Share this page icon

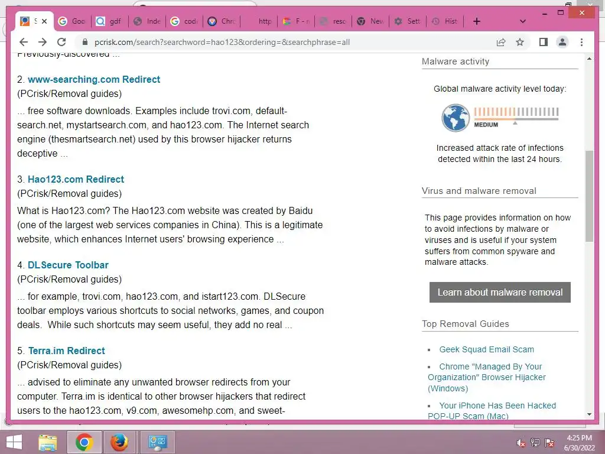[x=501, y=42]
